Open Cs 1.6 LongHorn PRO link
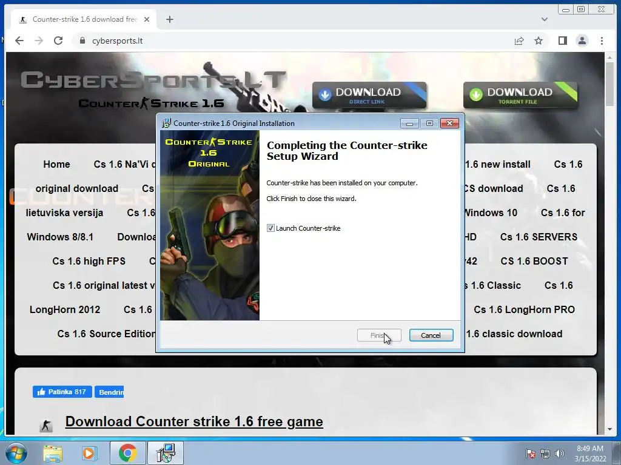The height and width of the screenshot is (465, 621). click(524, 309)
